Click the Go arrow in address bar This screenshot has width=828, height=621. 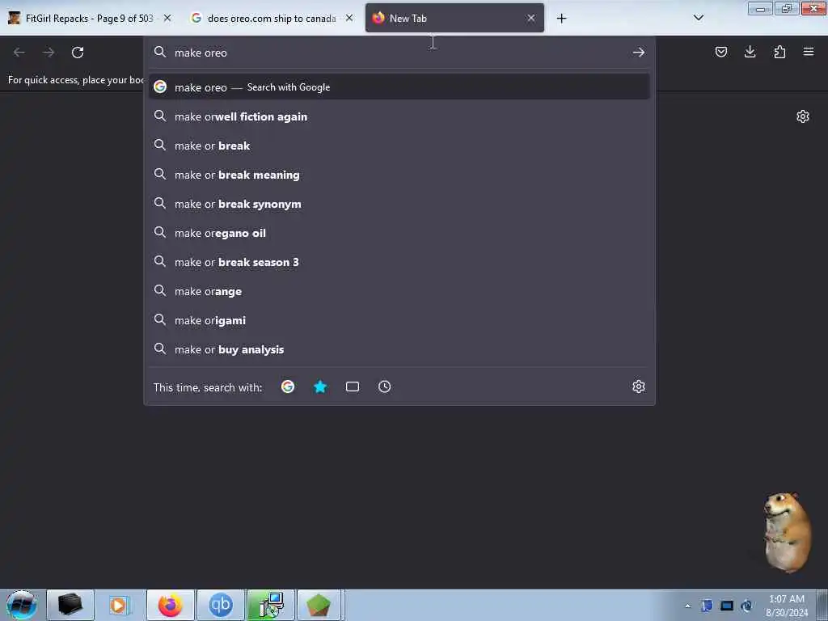[x=639, y=53]
